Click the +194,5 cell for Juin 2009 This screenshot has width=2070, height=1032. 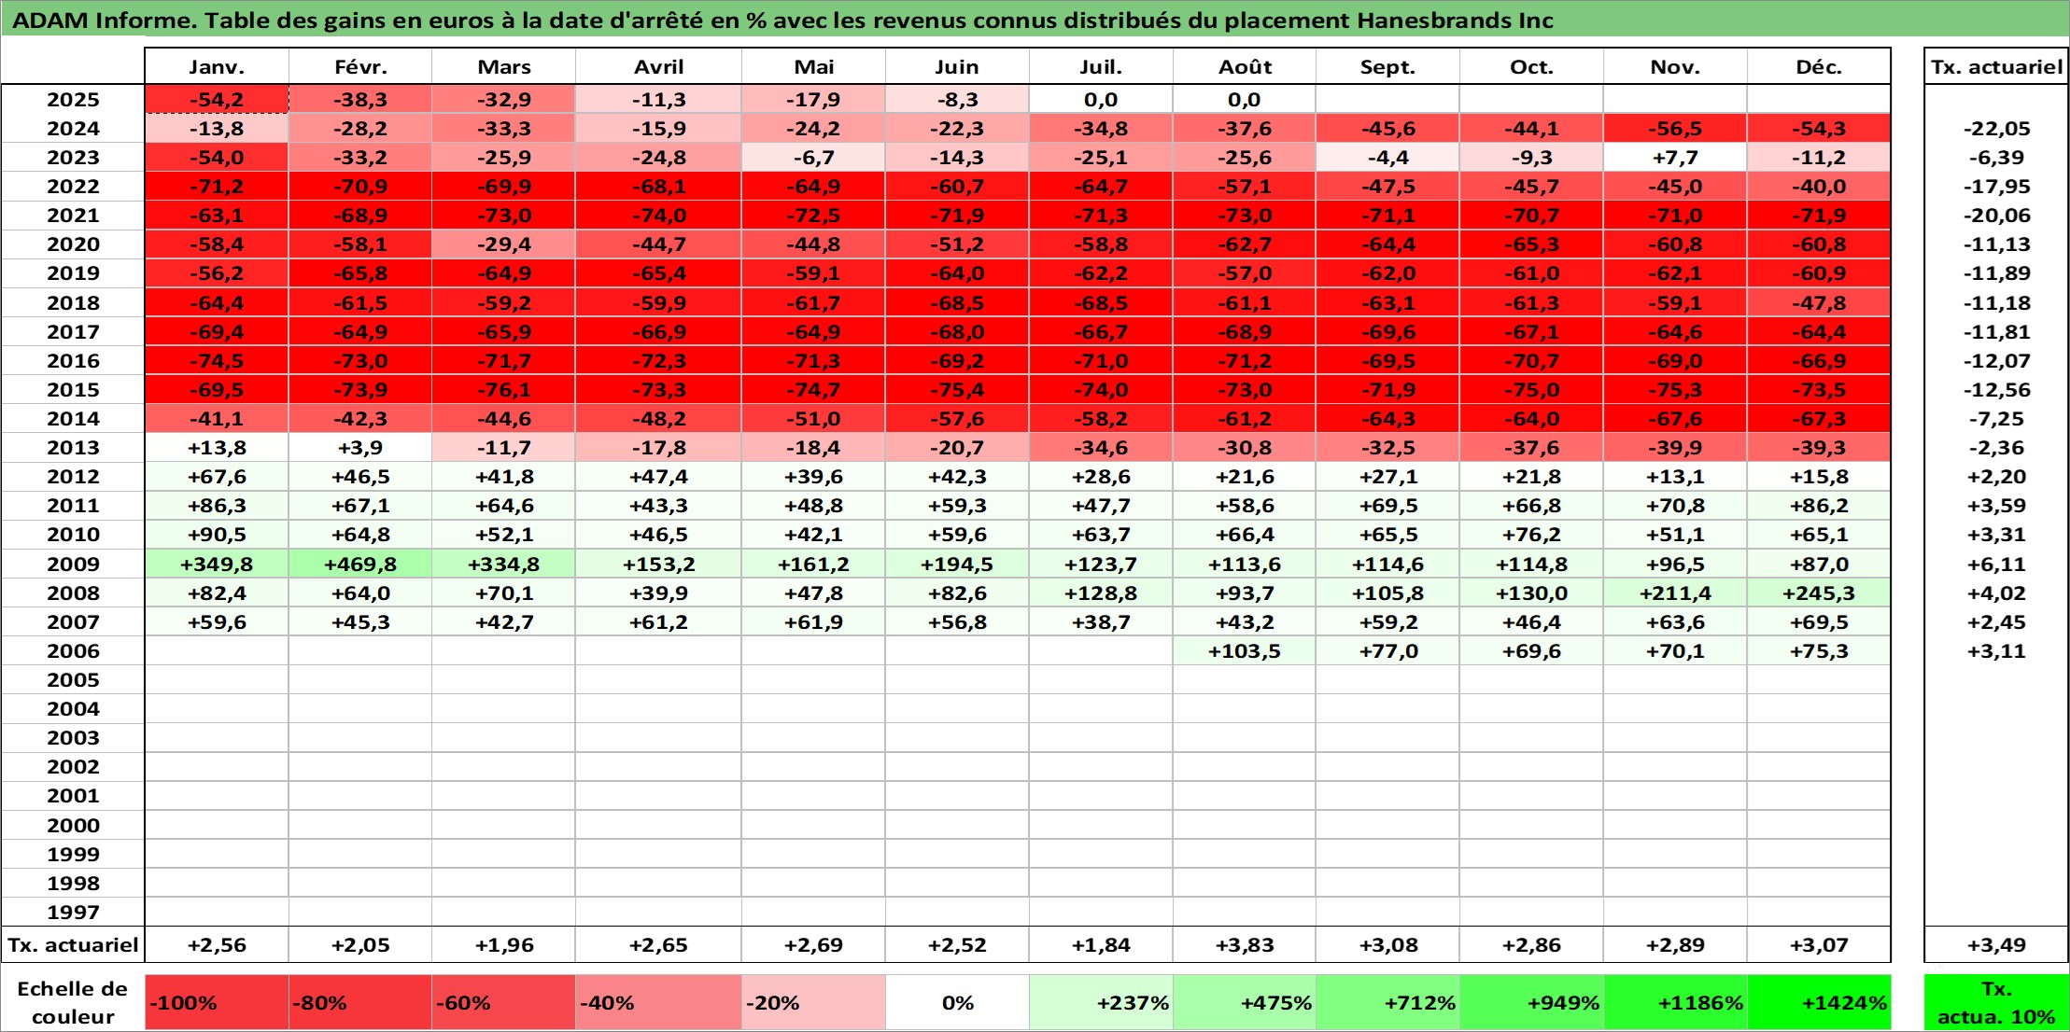coord(957,564)
